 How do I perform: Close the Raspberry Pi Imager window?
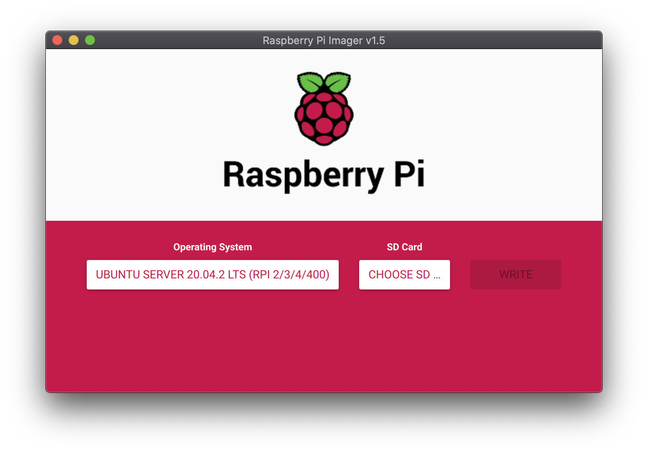coord(57,40)
